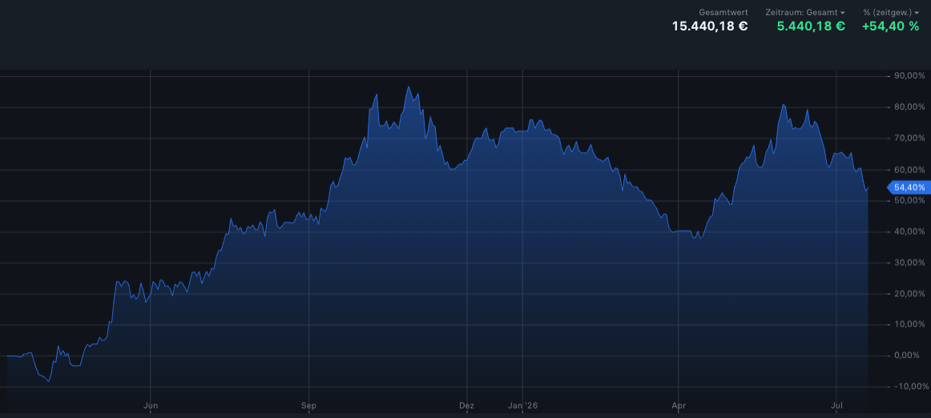The image size is (931, 418).
Task: Click the small arrow beside Zeitraum: Gesamt
Action: click(843, 13)
